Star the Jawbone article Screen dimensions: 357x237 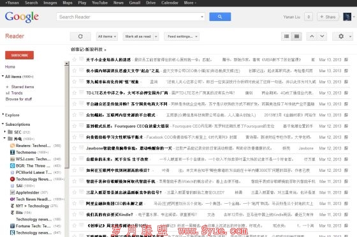(74, 148)
